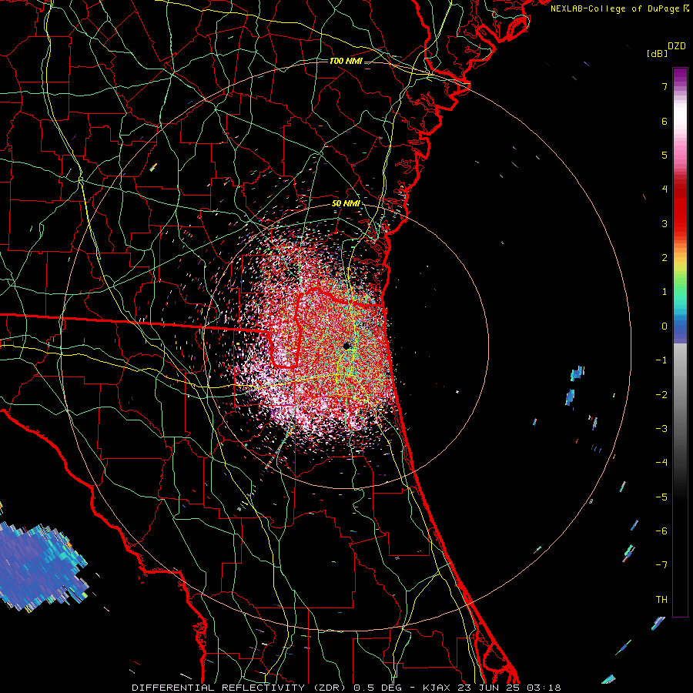The image size is (693, 693).
Task: Click the -7 dB tick label on legend
Action: 661,565
